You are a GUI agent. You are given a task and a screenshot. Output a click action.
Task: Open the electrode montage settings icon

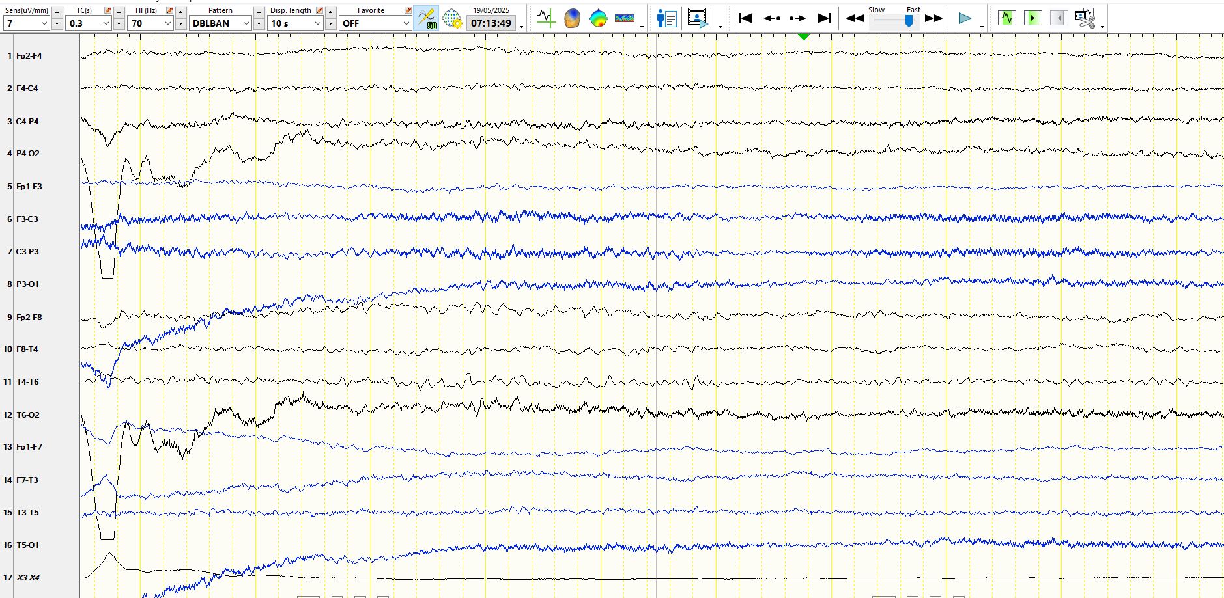point(452,18)
